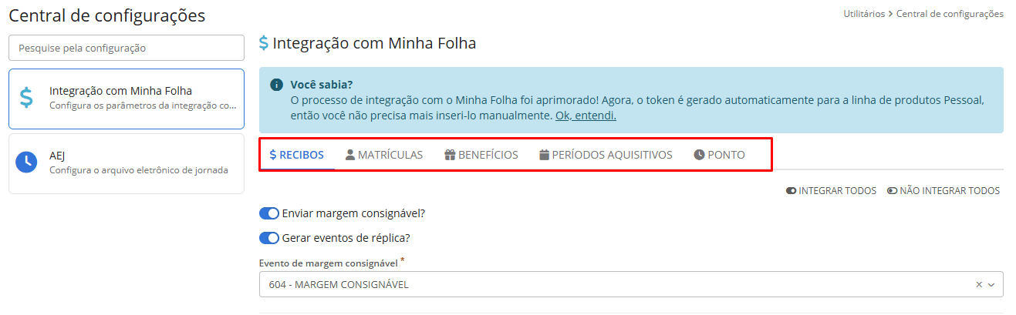This screenshot has width=1016, height=315.
Task: Click the person icon on Matrículas tab
Action: [x=350, y=155]
